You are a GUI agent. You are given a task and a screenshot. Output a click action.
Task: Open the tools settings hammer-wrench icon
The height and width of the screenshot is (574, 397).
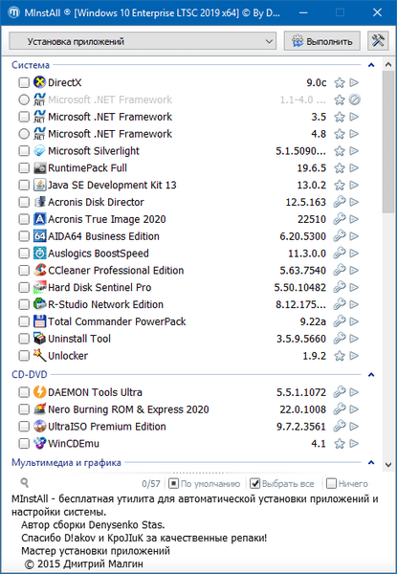378,40
